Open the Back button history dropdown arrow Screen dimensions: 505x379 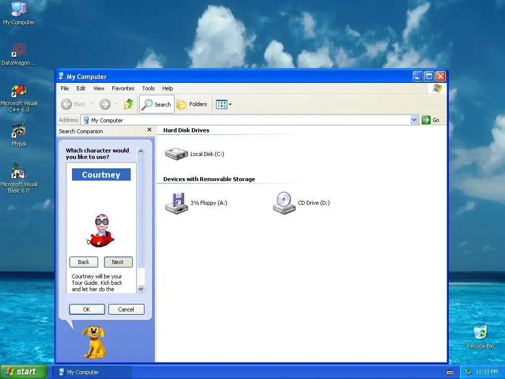click(x=91, y=104)
